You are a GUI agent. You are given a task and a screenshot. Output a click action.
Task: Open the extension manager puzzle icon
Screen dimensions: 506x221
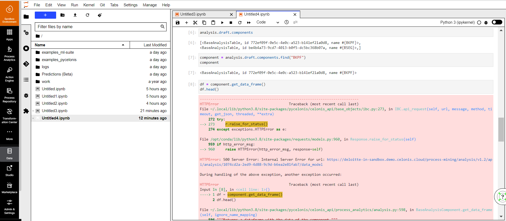click(x=26, y=111)
